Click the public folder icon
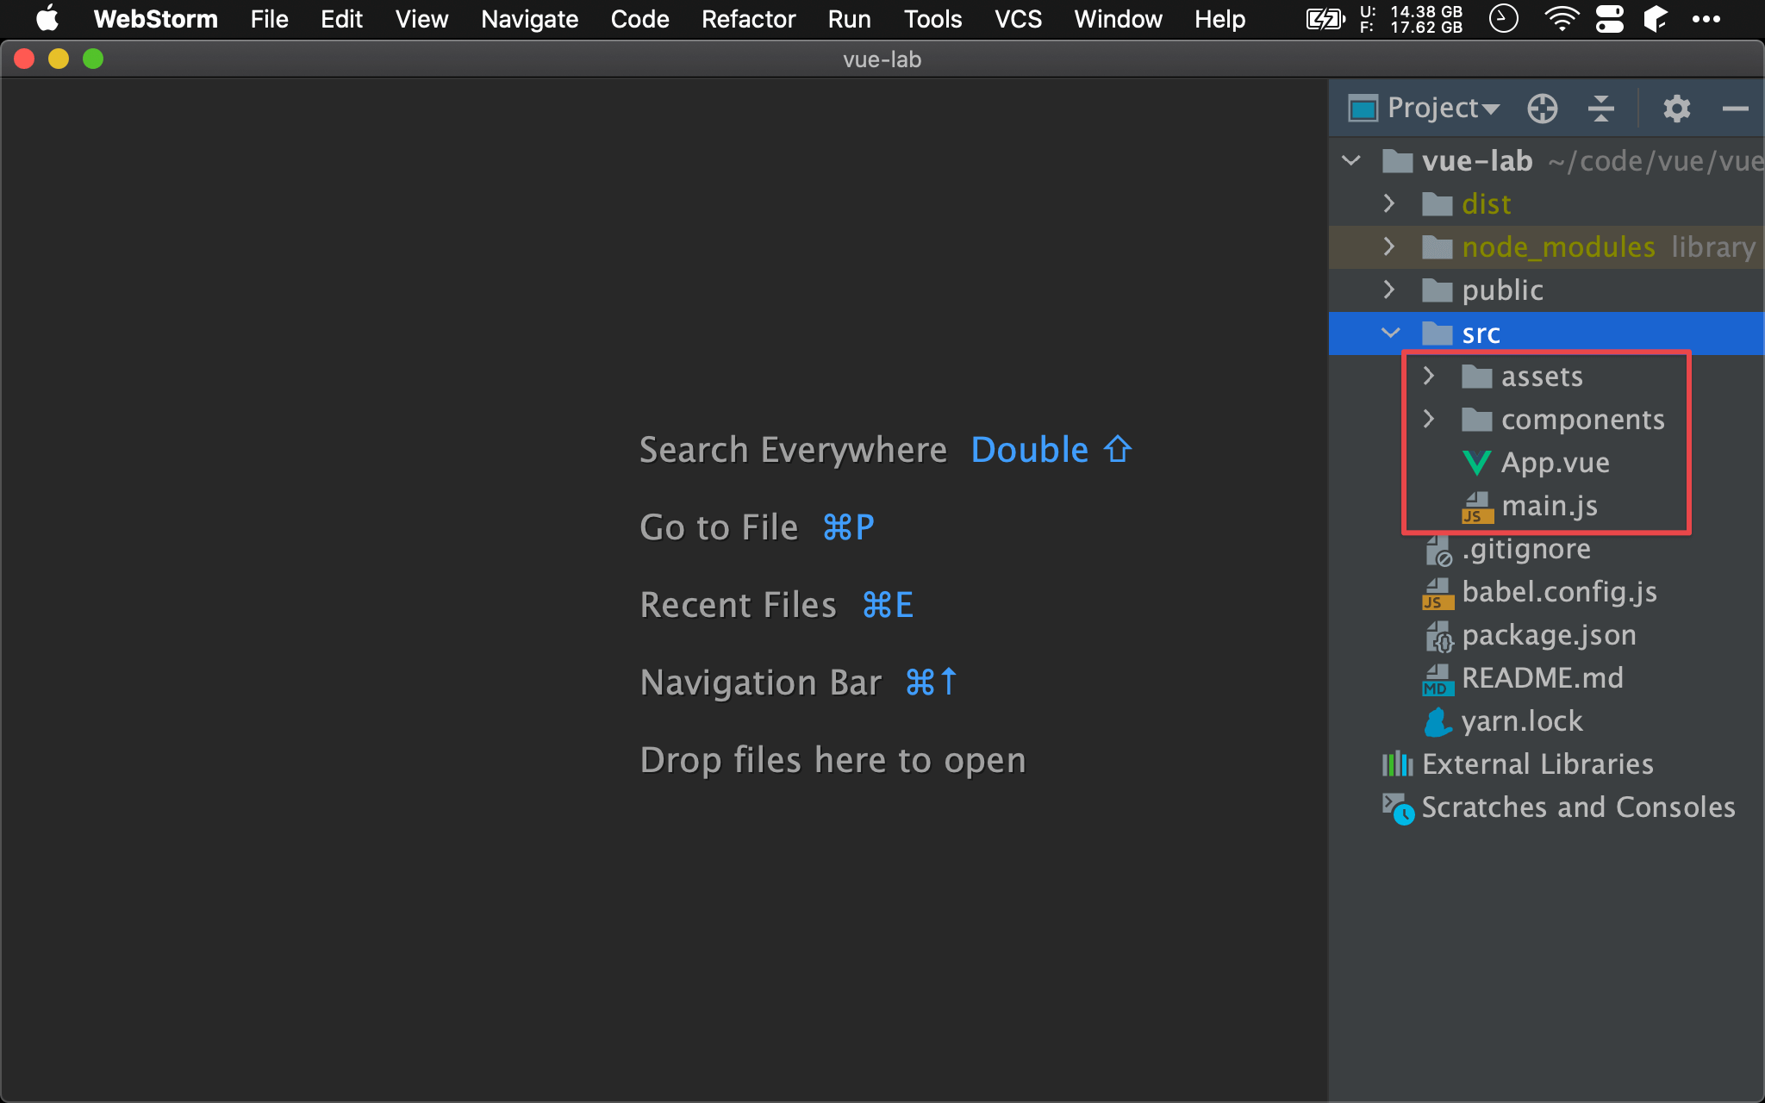Screen dimensions: 1765x1103 (1437, 290)
